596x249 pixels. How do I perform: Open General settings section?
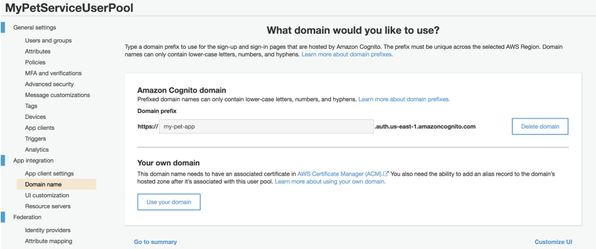(x=35, y=27)
